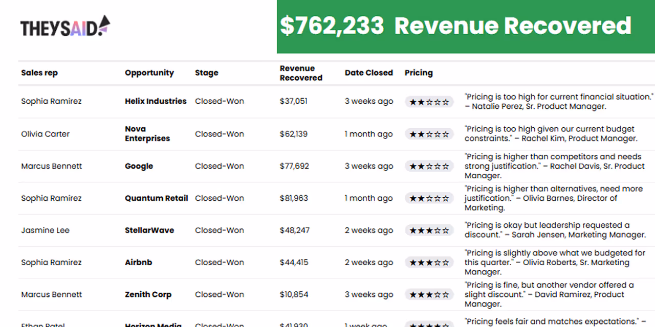Viewport: 655px width, 327px height.
Task: Click the $77,692 revenue value
Action: 294,166
